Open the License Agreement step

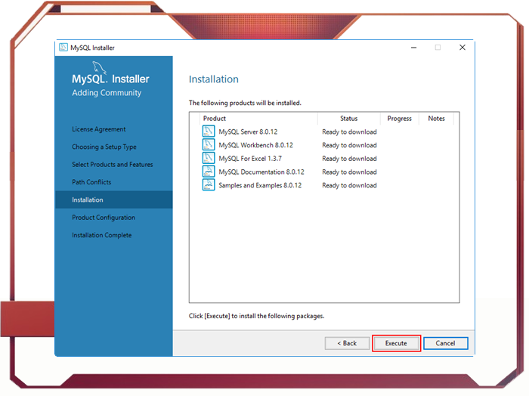click(x=99, y=129)
